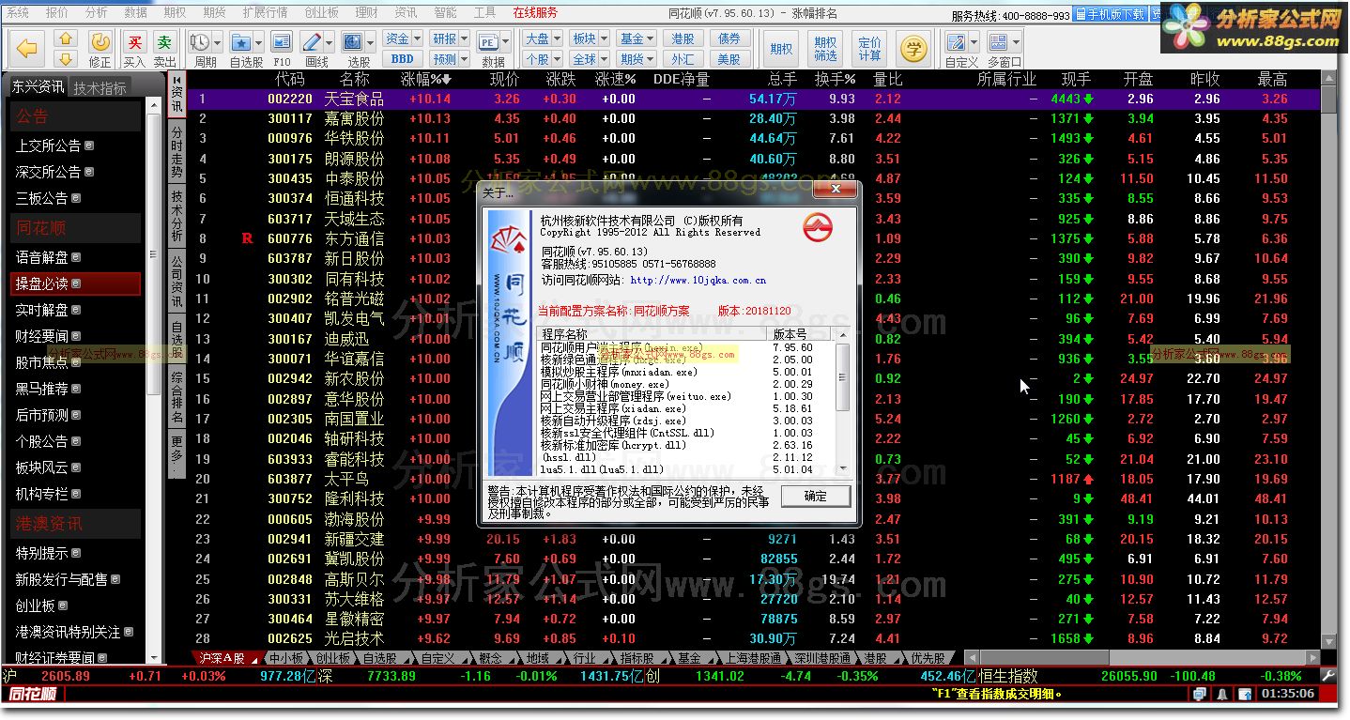Click stock code 300117
This screenshot has height=720, width=1350.
tap(290, 118)
